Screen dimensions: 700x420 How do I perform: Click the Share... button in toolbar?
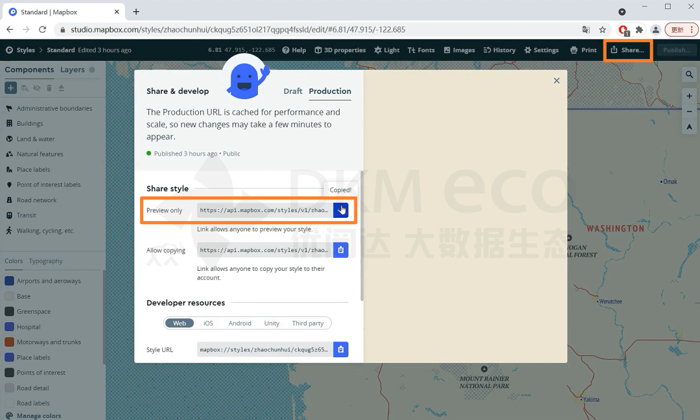[x=627, y=50]
